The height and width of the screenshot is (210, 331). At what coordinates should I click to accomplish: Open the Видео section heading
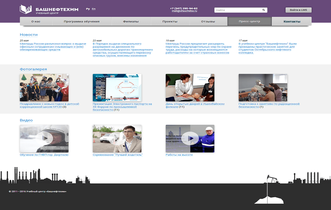[26, 120]
